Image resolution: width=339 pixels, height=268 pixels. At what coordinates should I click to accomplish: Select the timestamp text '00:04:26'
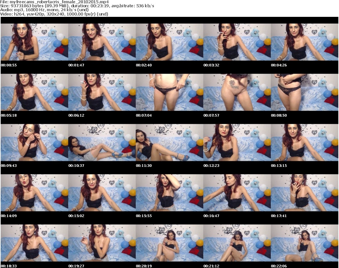(279, 65)
